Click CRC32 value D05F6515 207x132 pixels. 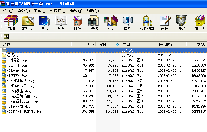pos(199,112)
